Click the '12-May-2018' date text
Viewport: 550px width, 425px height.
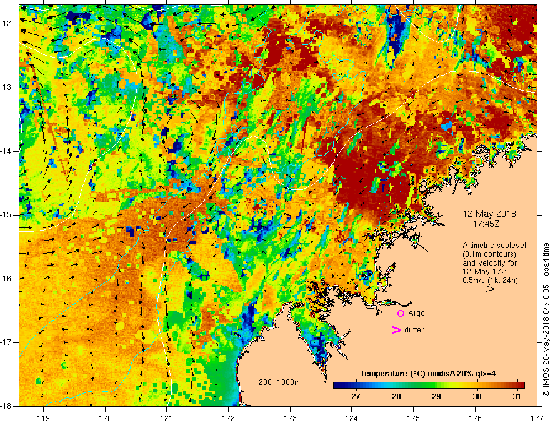tap(489, 214)
